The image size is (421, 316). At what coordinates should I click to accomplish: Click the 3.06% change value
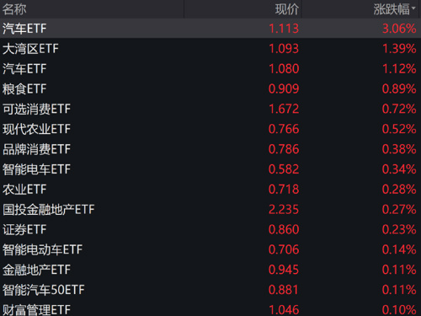pos(399,29)
